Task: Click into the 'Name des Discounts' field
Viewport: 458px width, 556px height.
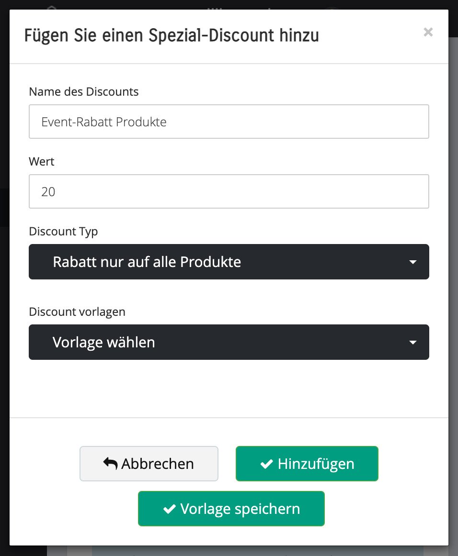Action: 229,121
